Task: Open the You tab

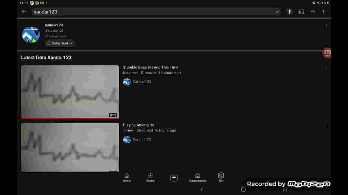Action: [221, 178]
